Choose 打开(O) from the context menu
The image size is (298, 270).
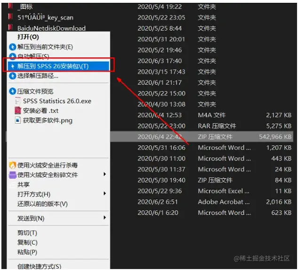[x=28, y=37]
